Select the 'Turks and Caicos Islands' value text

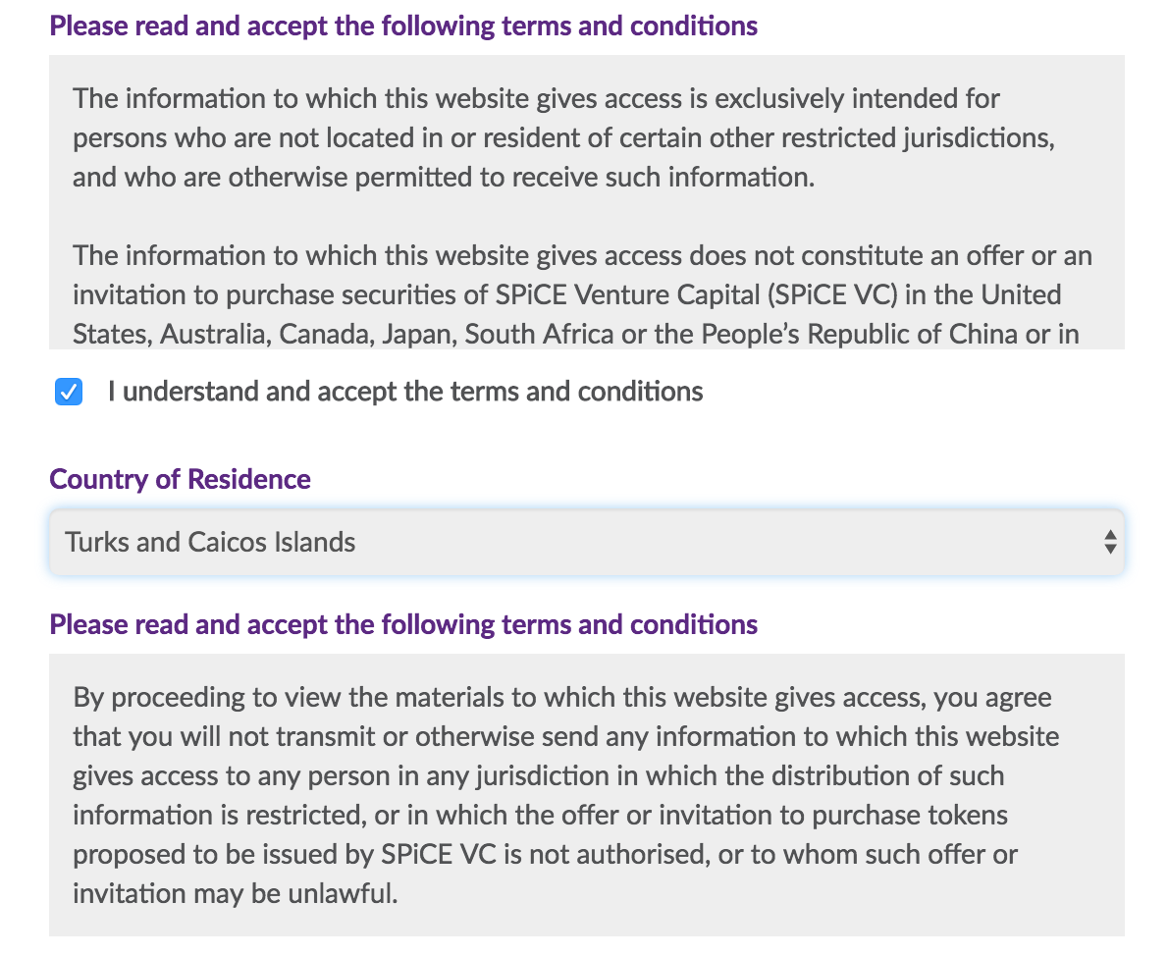pos(210,543)
